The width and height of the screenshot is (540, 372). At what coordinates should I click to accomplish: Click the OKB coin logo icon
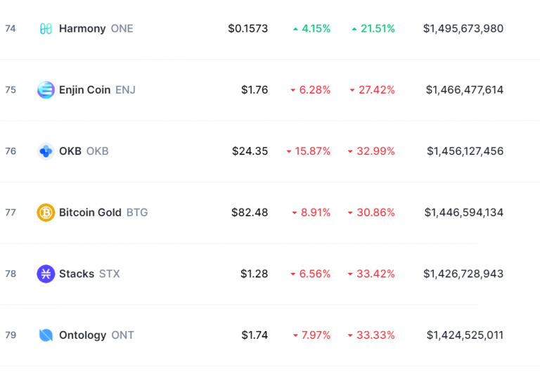pos(46,151)
